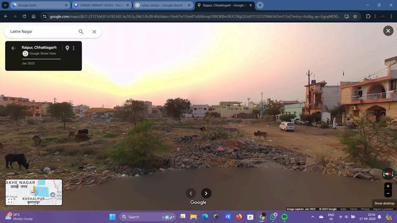Image resolution: width=397 pixels, height=223 pixels.
Task: Click the India link at bottom
Action: tap(343, 209)
